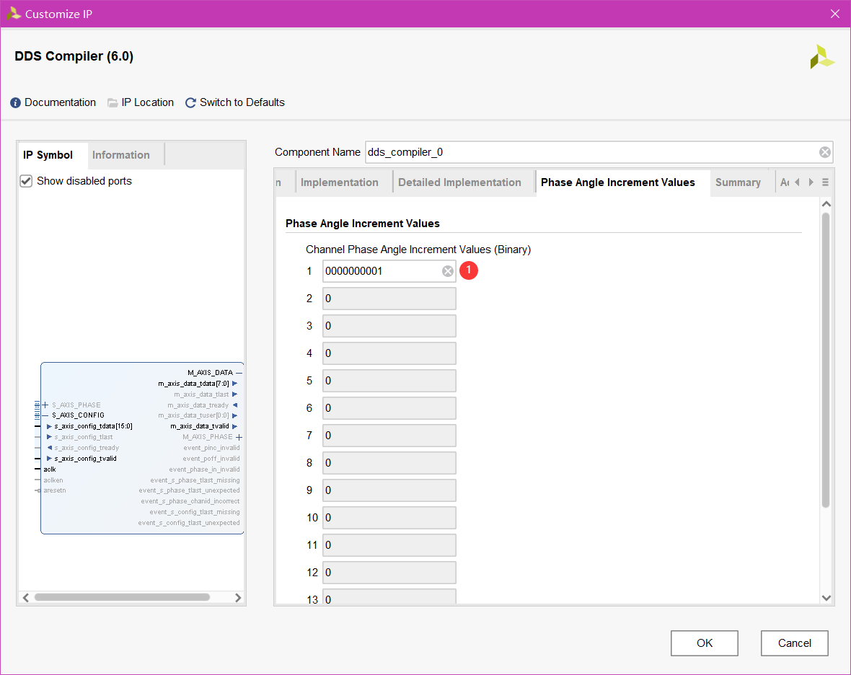
Task: Select the m_axis_data_tvalid port
Action: tap(200, 426)
